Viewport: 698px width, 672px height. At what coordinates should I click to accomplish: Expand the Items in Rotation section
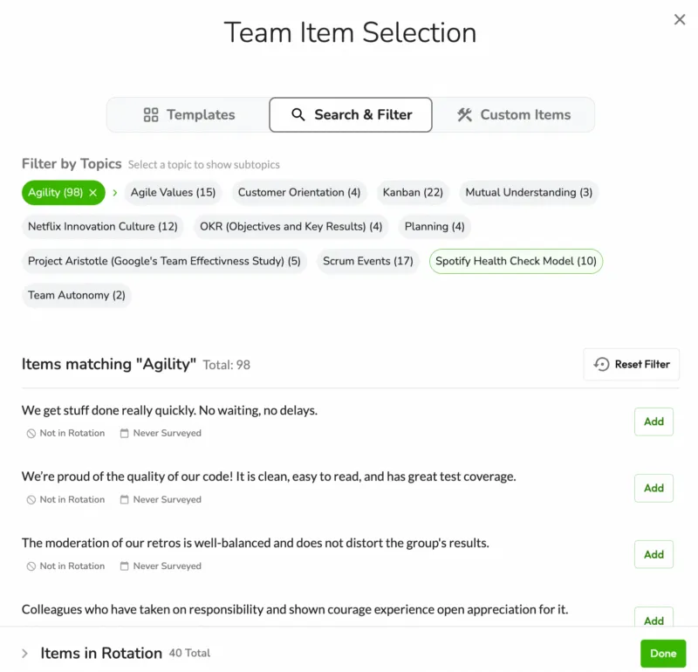24,654
